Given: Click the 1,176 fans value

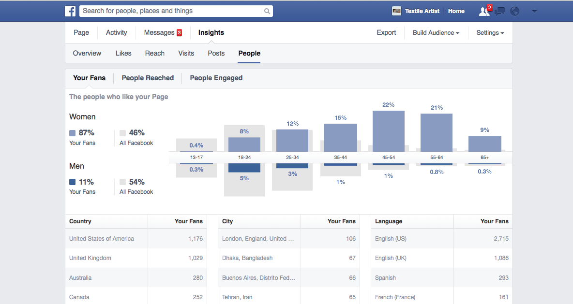Looking at the screenshot, I should (196, 239).
